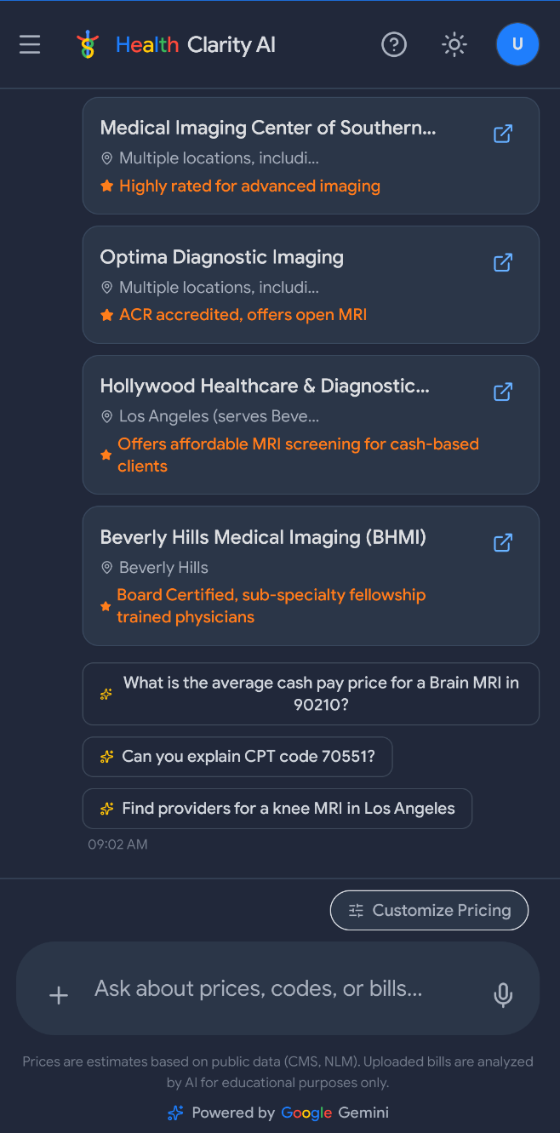Activate the microphone for voice input
560x1133 pixels.
[503, 995]
